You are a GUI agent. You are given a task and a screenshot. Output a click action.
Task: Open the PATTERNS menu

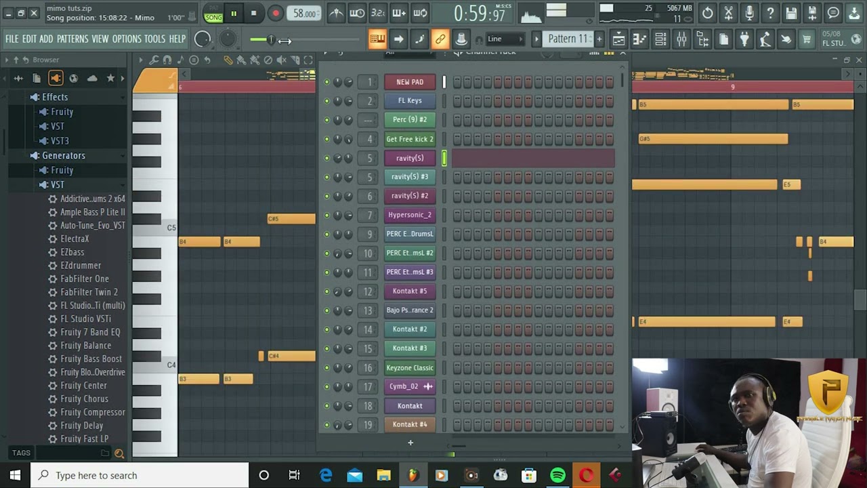coord(72,39)
